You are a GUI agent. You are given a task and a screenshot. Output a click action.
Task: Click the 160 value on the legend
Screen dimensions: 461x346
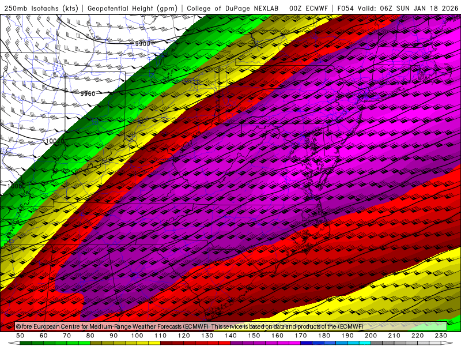(277, 336)
